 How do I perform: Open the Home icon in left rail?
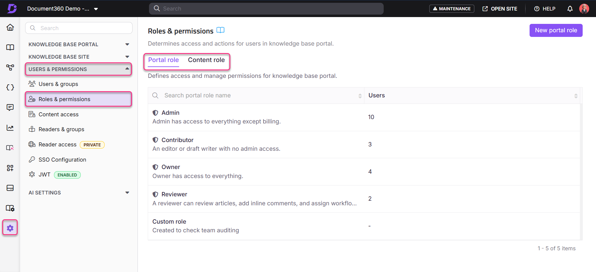(x=10, y=27)
